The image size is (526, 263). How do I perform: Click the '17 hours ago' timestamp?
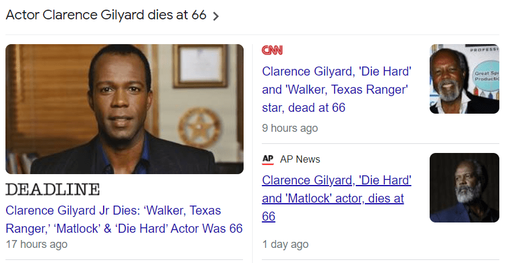click(36, 244)
